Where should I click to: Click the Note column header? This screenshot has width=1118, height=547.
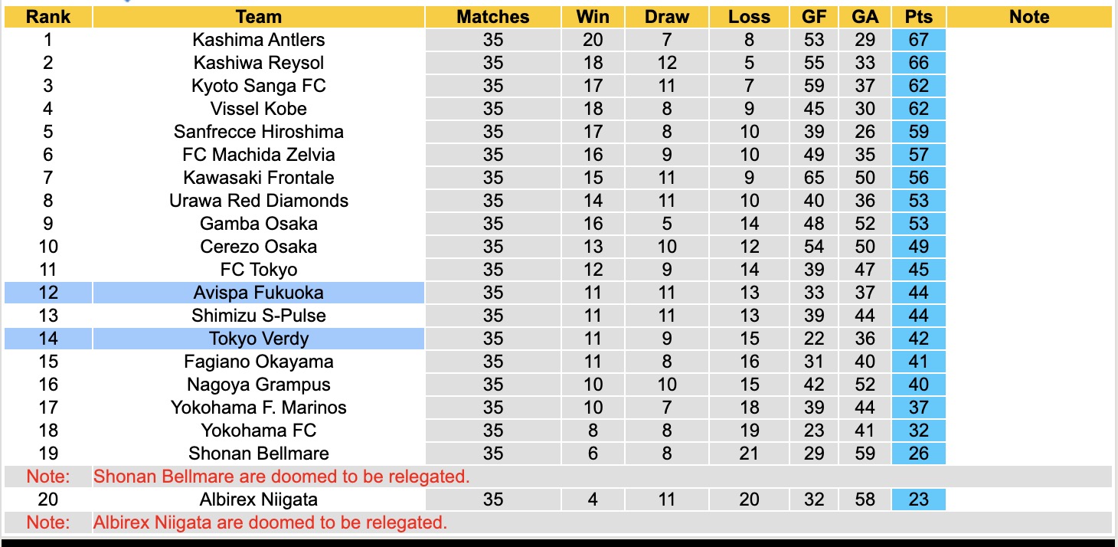(x=1029, y=17)
